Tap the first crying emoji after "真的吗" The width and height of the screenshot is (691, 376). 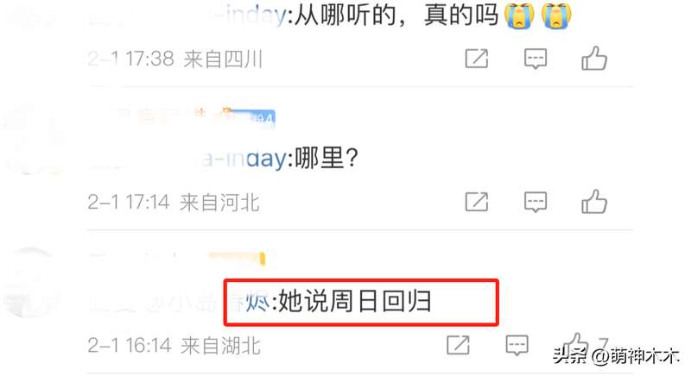pos(520,16)
